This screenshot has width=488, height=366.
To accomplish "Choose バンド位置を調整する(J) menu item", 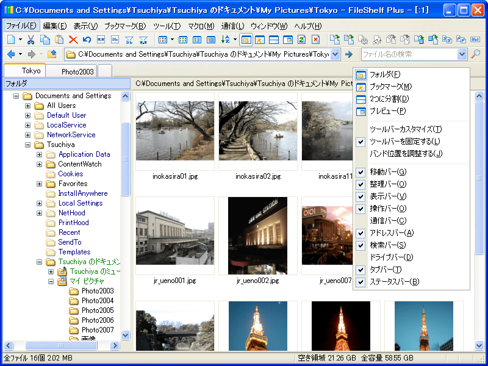I will pyautogui.click(x=411, y=154).
